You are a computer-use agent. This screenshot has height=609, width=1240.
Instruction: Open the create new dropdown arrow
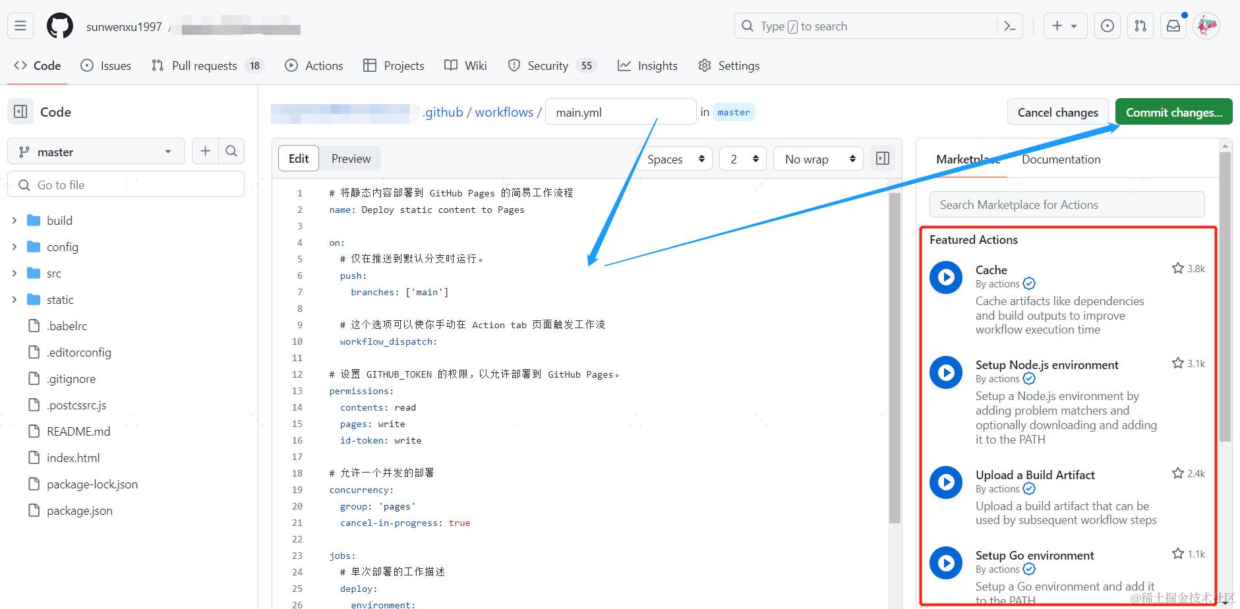point(1074,26)
